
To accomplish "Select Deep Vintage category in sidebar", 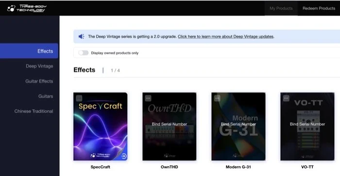I will point(39,66).
